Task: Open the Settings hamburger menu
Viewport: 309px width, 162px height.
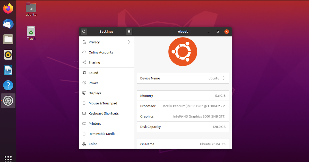Action: 129,31
